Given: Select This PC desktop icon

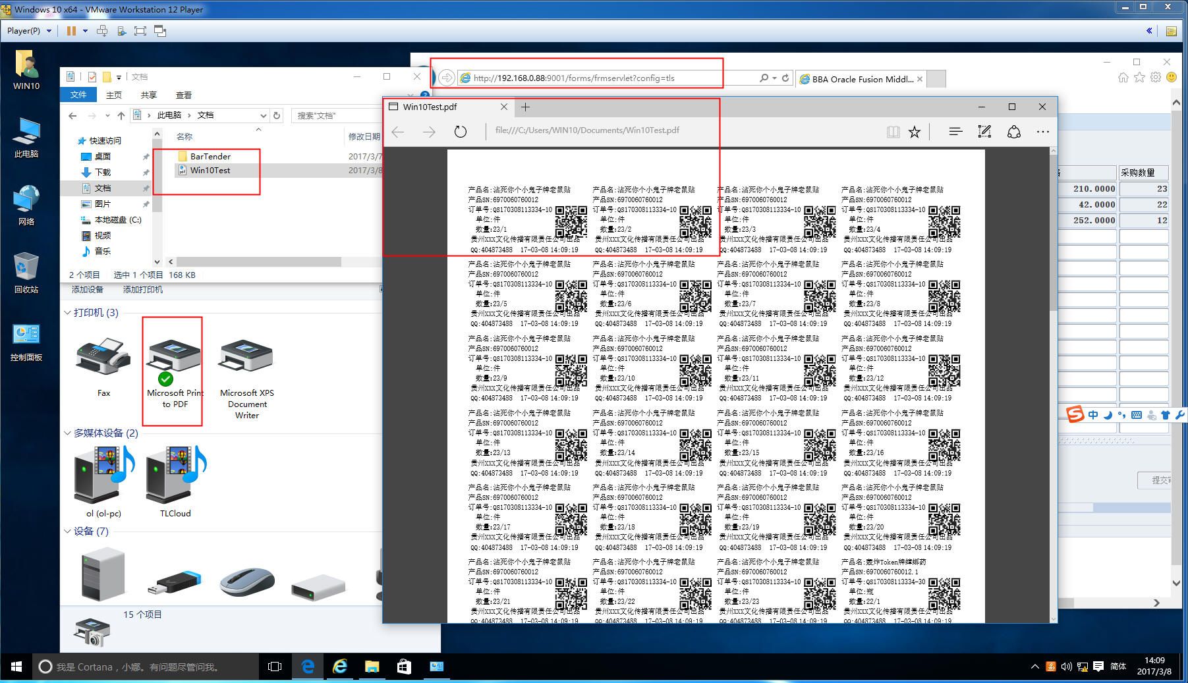Looking at the screenshot, I should point(26,138).
